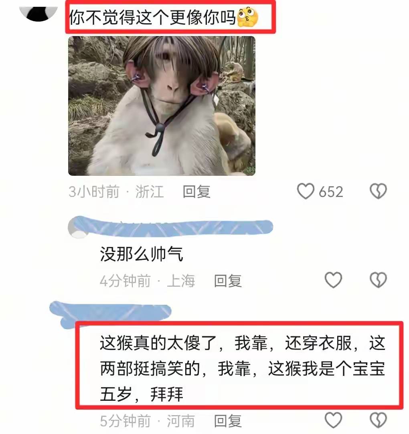Screen dimensions: 409x434
Task: Open the top commenter's avatar
Action: 38,13
